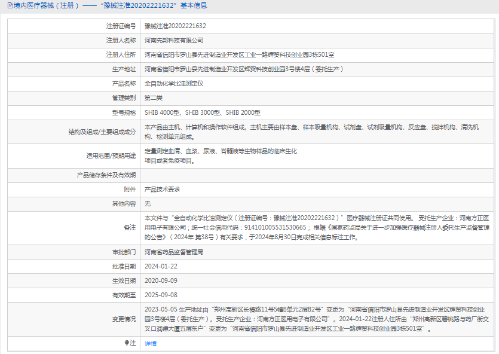
Task: Click the document icon in page header
Action: tap(10, 6)
